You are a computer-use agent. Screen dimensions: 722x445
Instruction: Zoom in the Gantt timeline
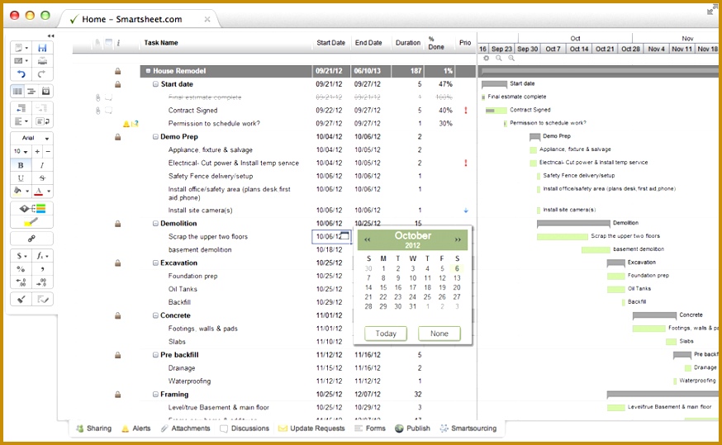pyautogui.click(x=511, y=58)
